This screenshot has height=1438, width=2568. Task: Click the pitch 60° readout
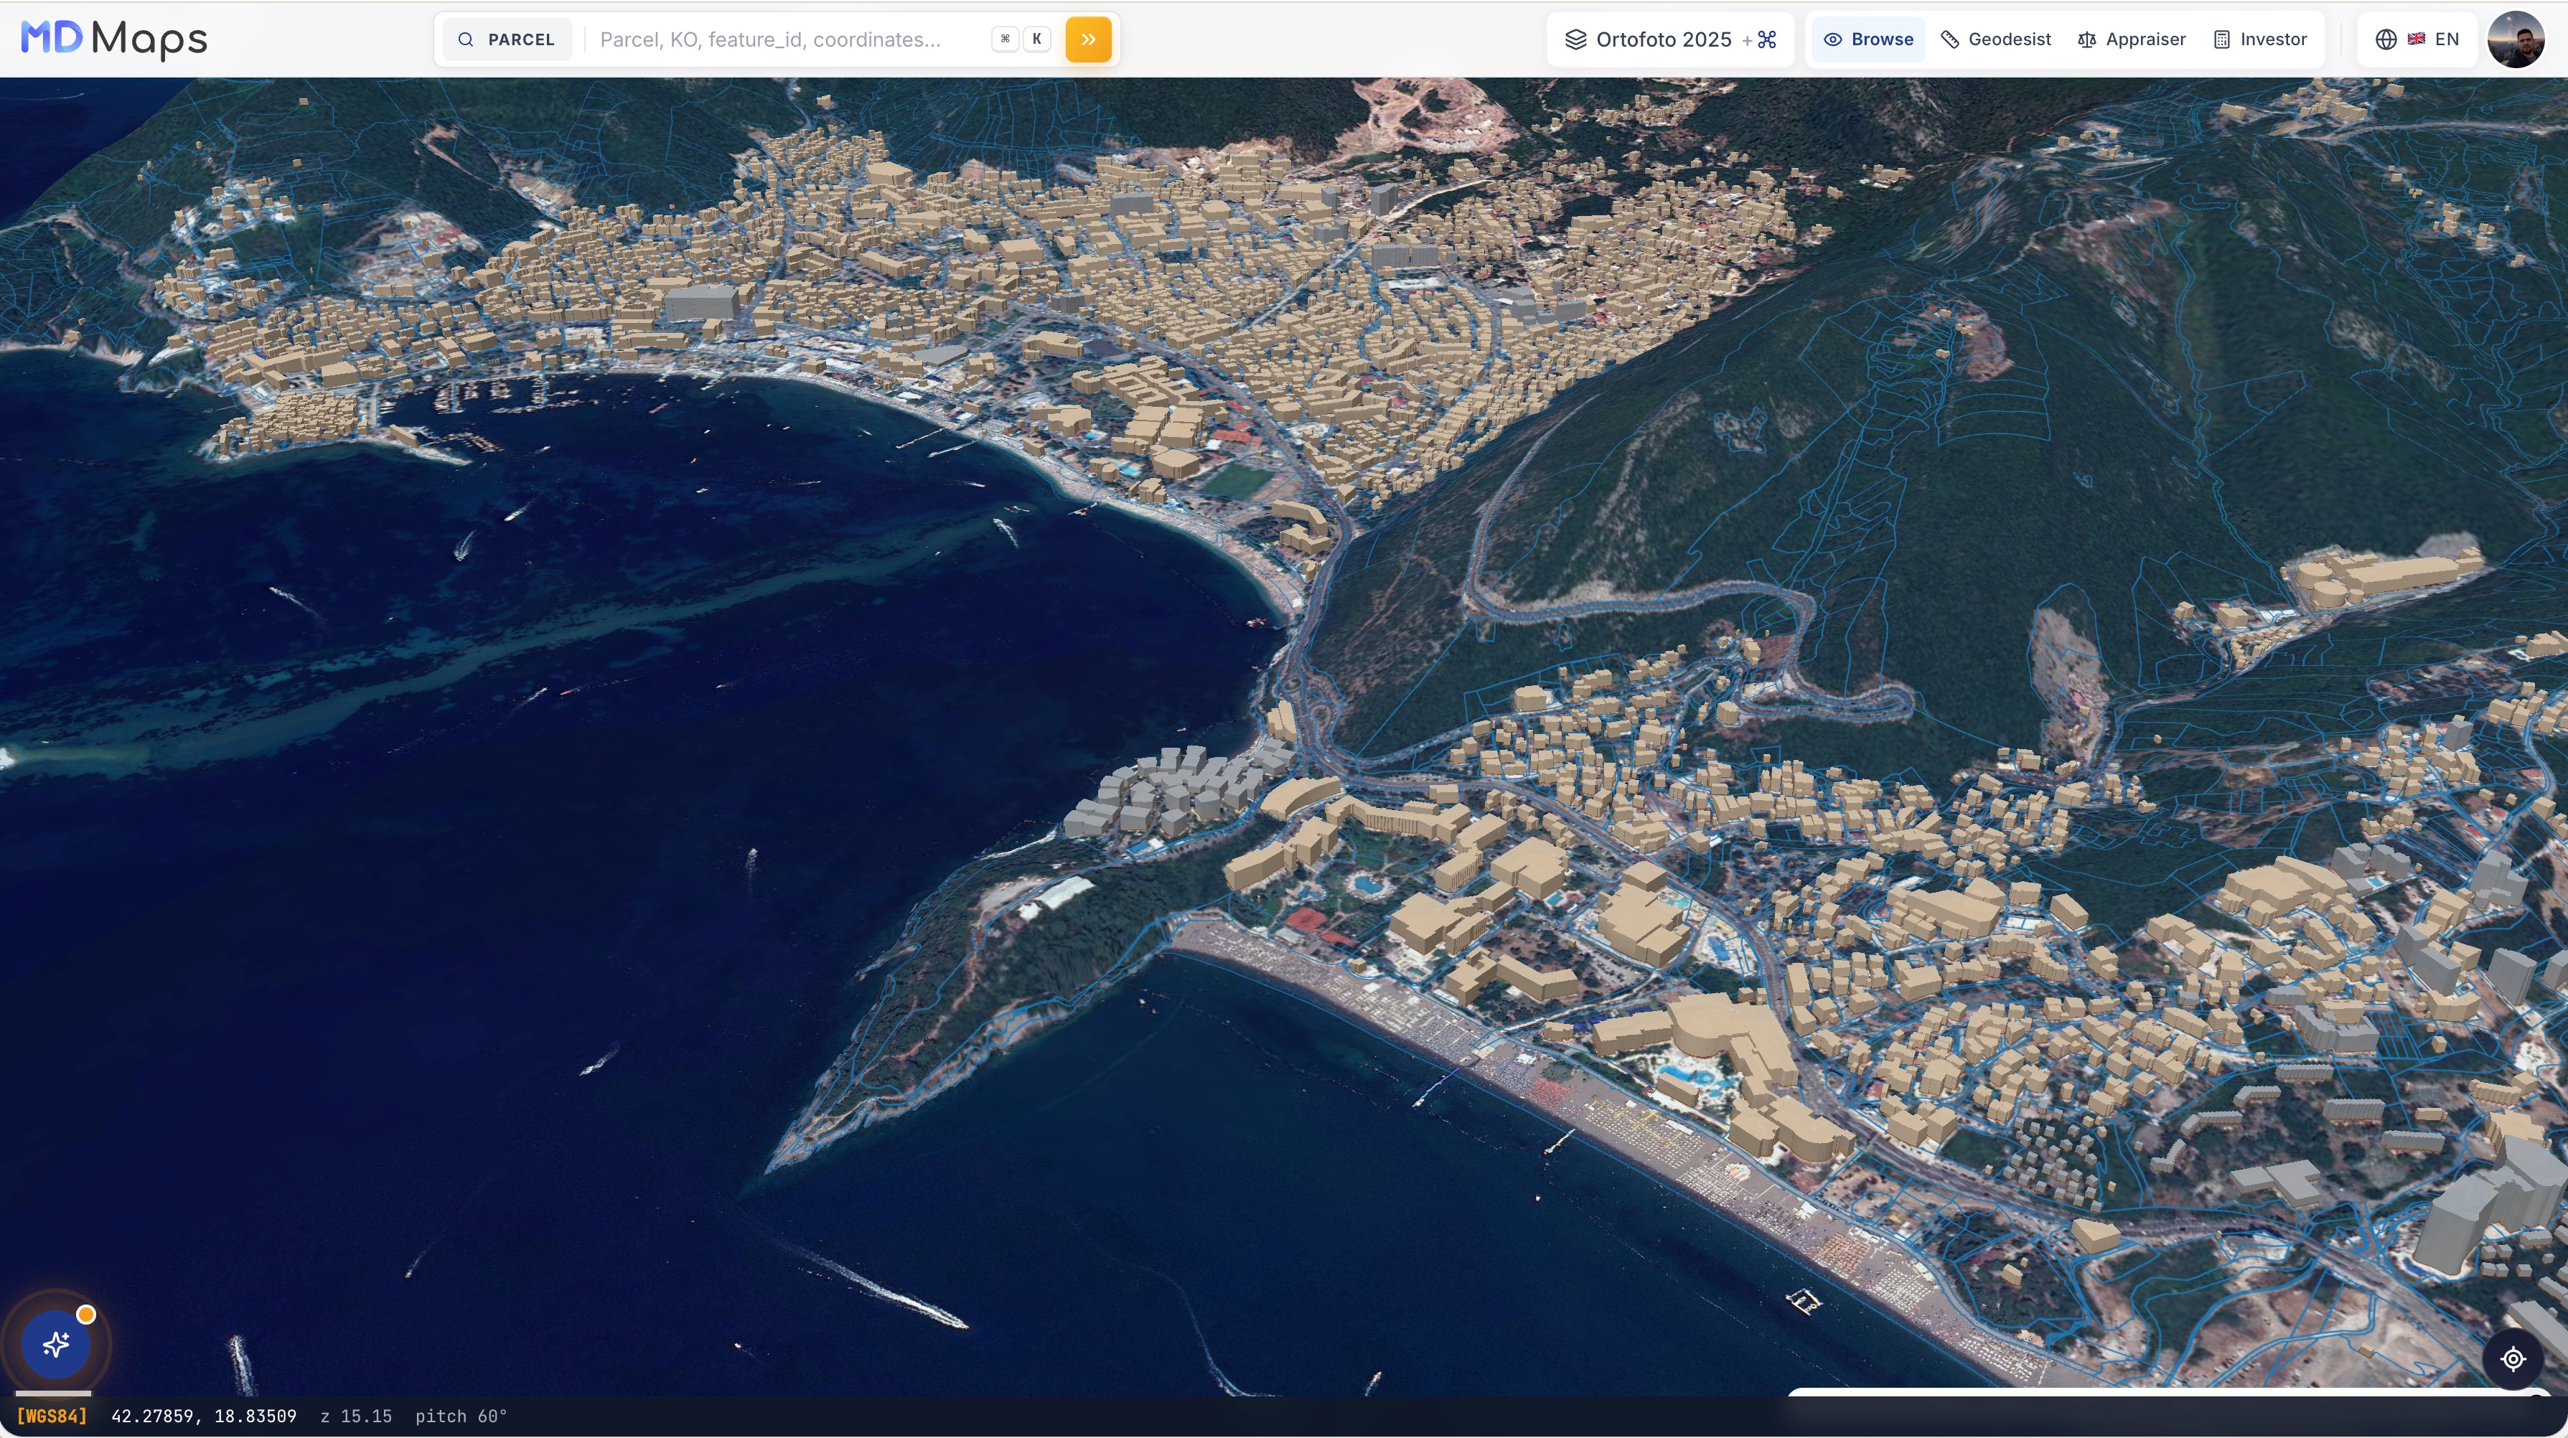(x=461, y=1416)
